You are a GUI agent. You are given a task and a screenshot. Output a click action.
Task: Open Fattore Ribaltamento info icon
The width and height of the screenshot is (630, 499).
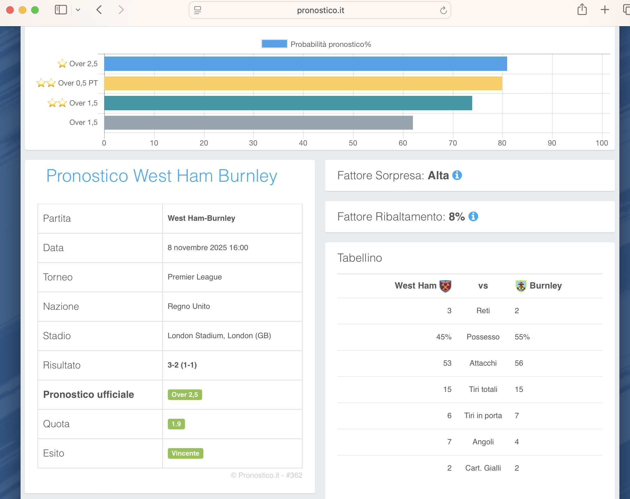click(x=473, y=216)
